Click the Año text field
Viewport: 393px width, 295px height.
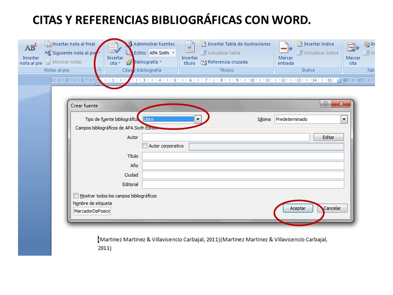243,166
